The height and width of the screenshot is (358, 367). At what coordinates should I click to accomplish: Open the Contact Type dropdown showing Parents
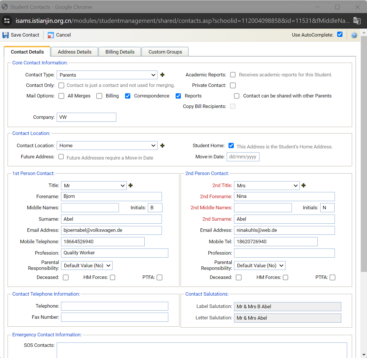(x=107, y=75)
